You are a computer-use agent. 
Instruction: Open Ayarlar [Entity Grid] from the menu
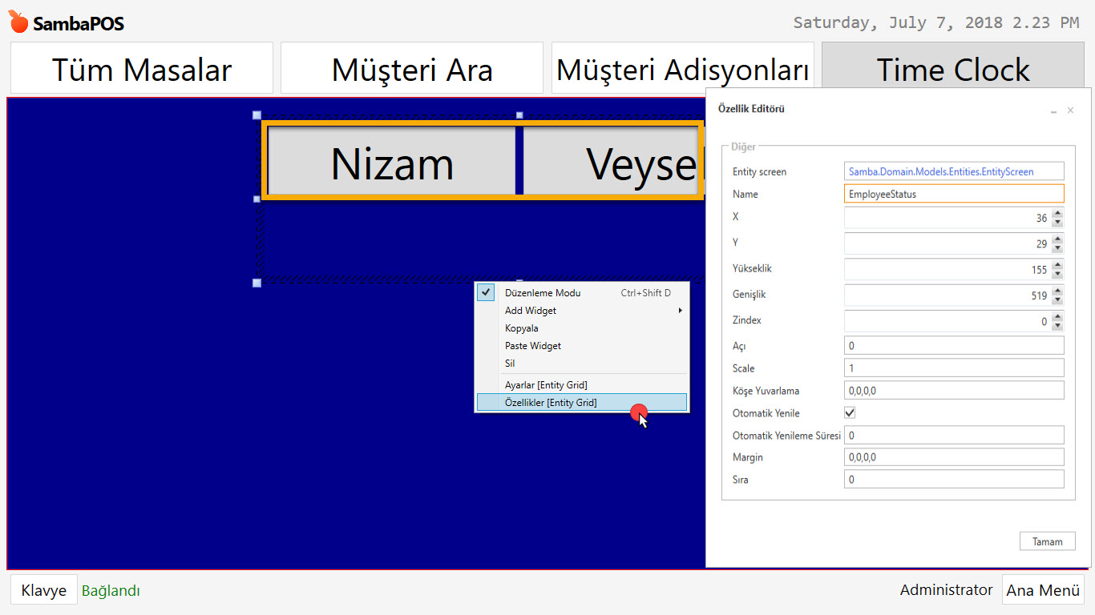point(547,384)
